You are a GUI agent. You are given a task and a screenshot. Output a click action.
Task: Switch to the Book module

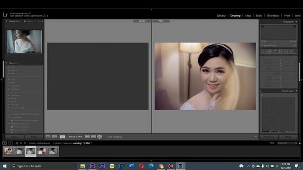[x=259, y=16]
